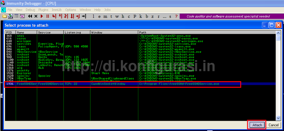Click the Open file folder icon

point(5,16)
